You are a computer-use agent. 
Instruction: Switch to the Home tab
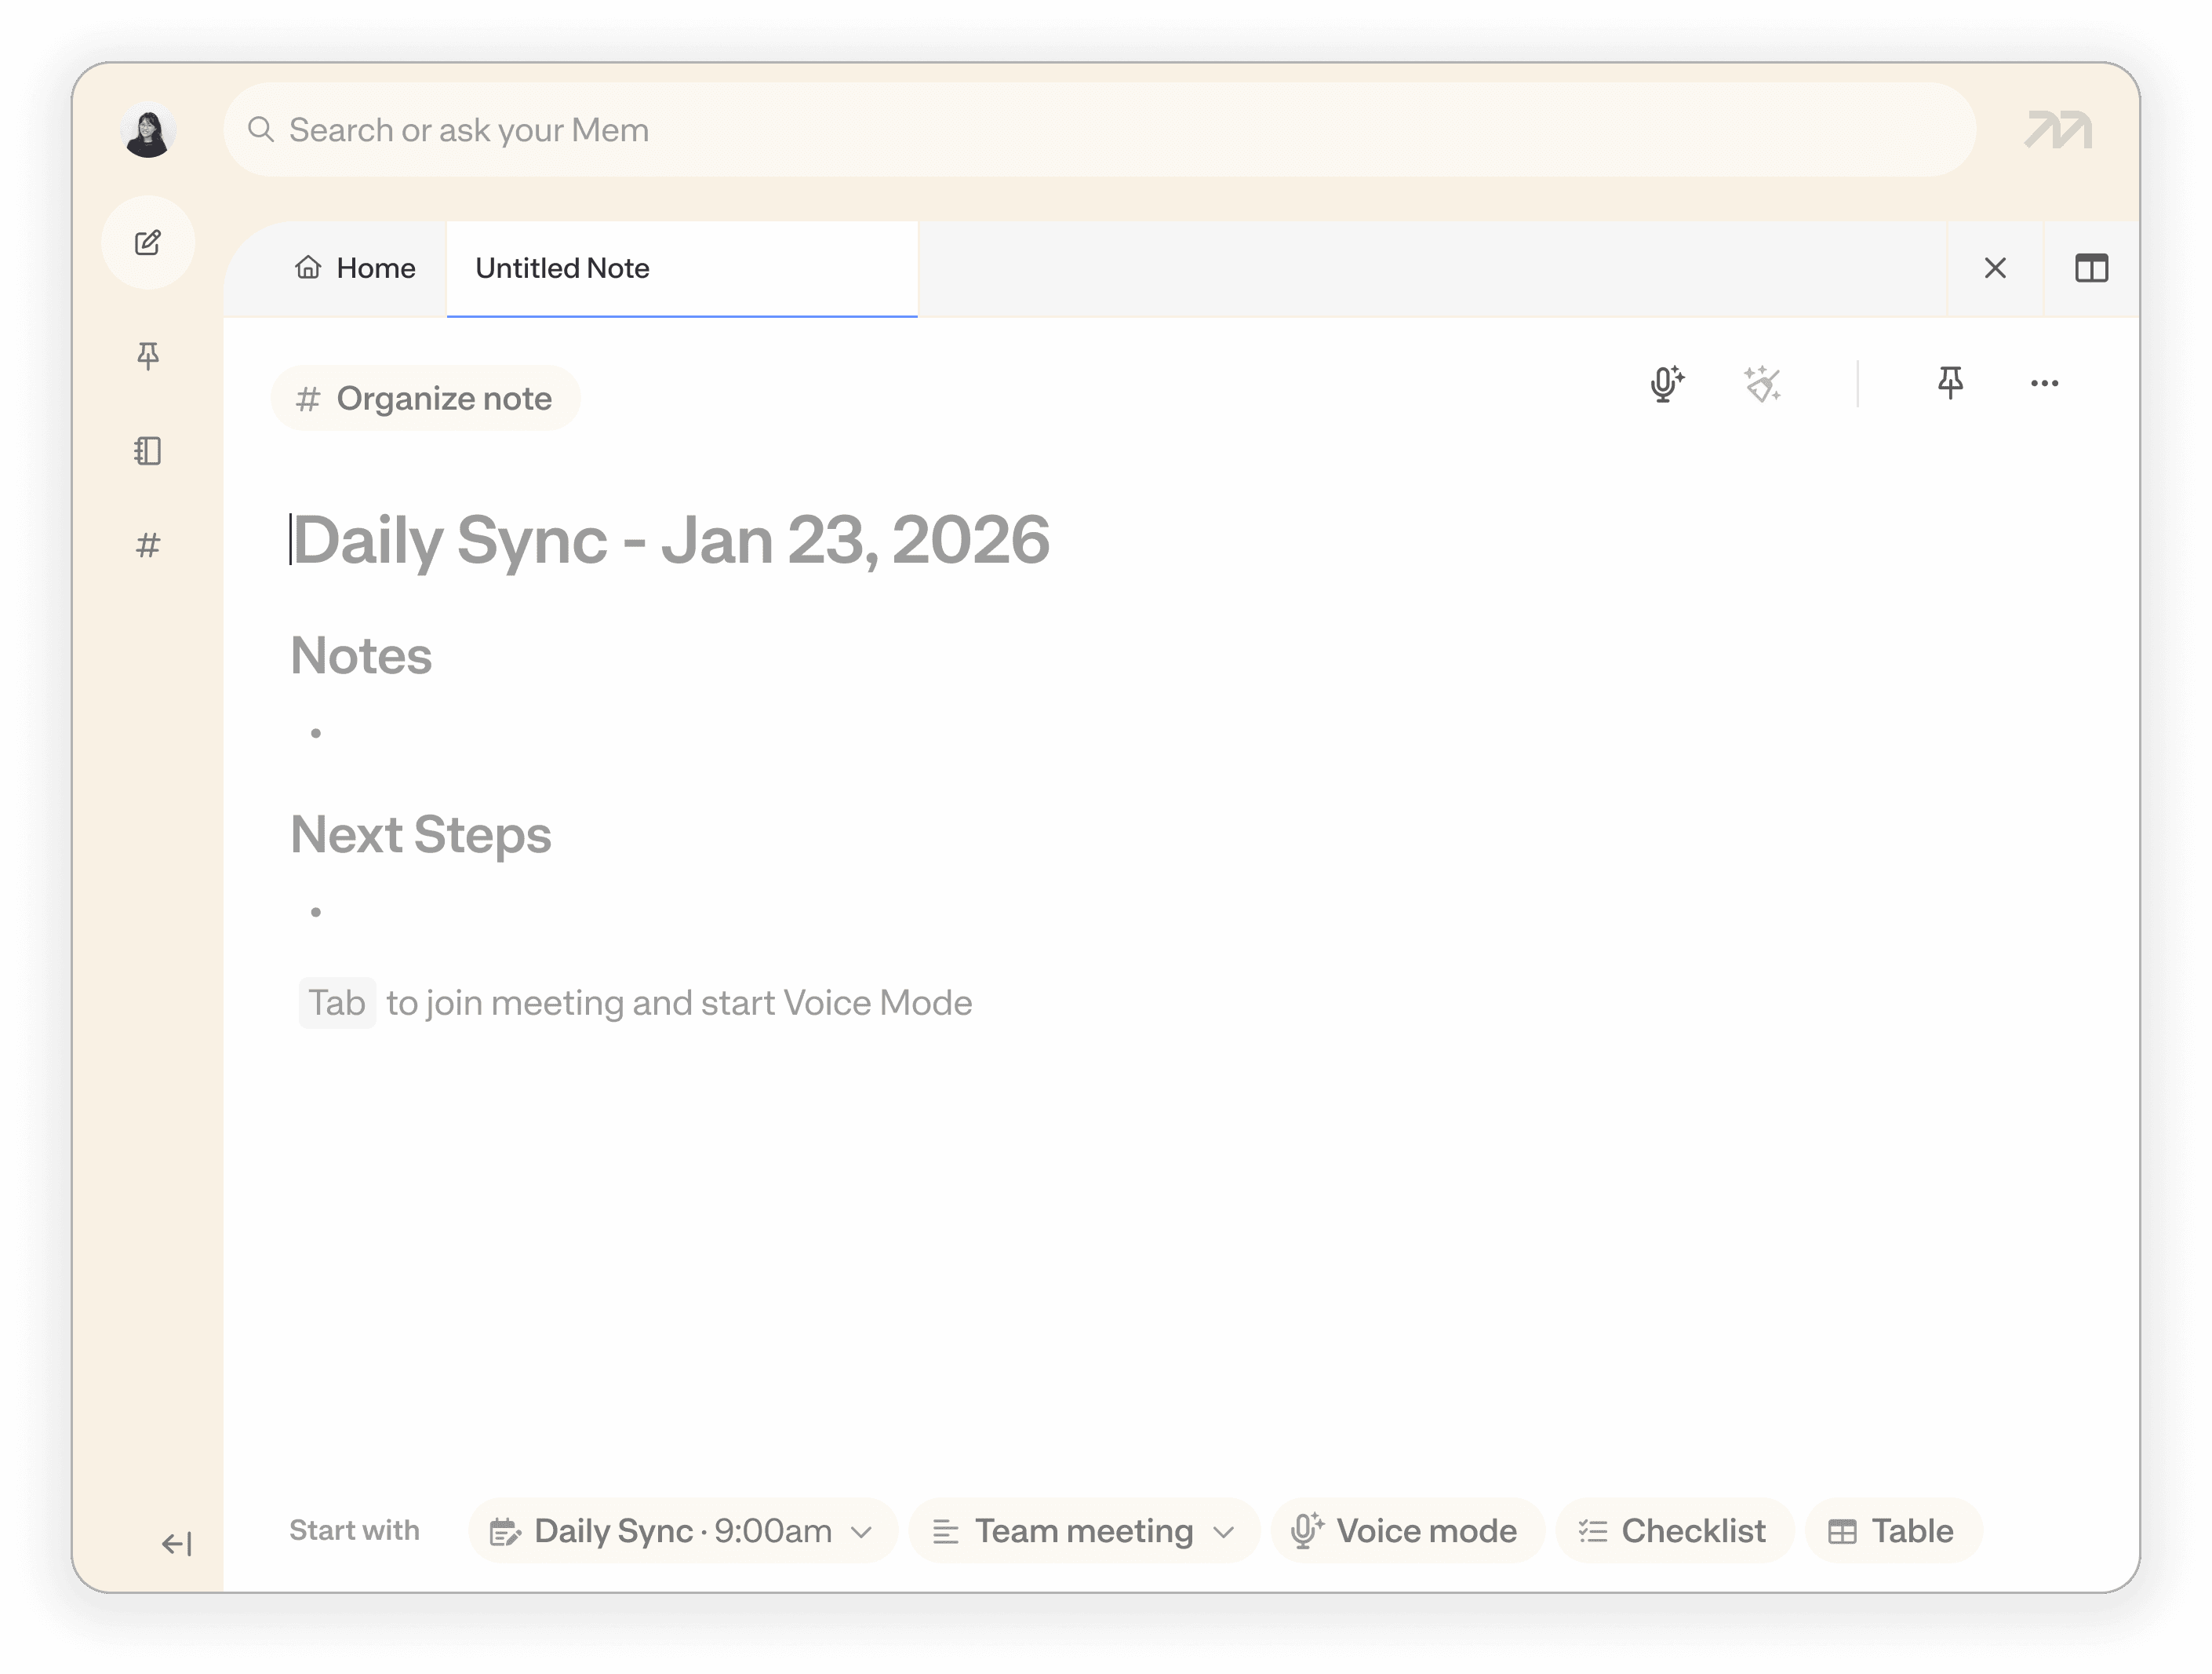(x=355, y=268)
